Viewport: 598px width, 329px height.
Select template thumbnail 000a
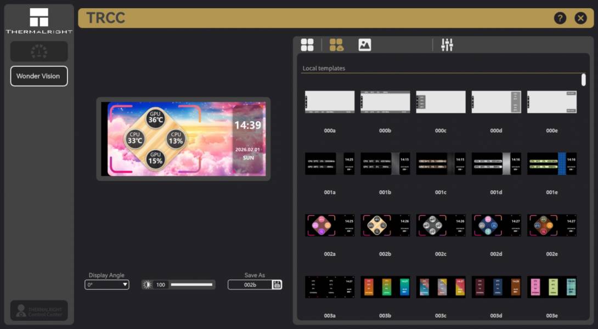click(x=330, y=102)
